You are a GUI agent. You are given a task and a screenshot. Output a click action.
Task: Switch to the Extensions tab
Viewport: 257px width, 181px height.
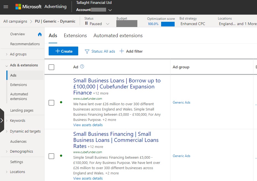pyautogui.click(x=75, y=36)
